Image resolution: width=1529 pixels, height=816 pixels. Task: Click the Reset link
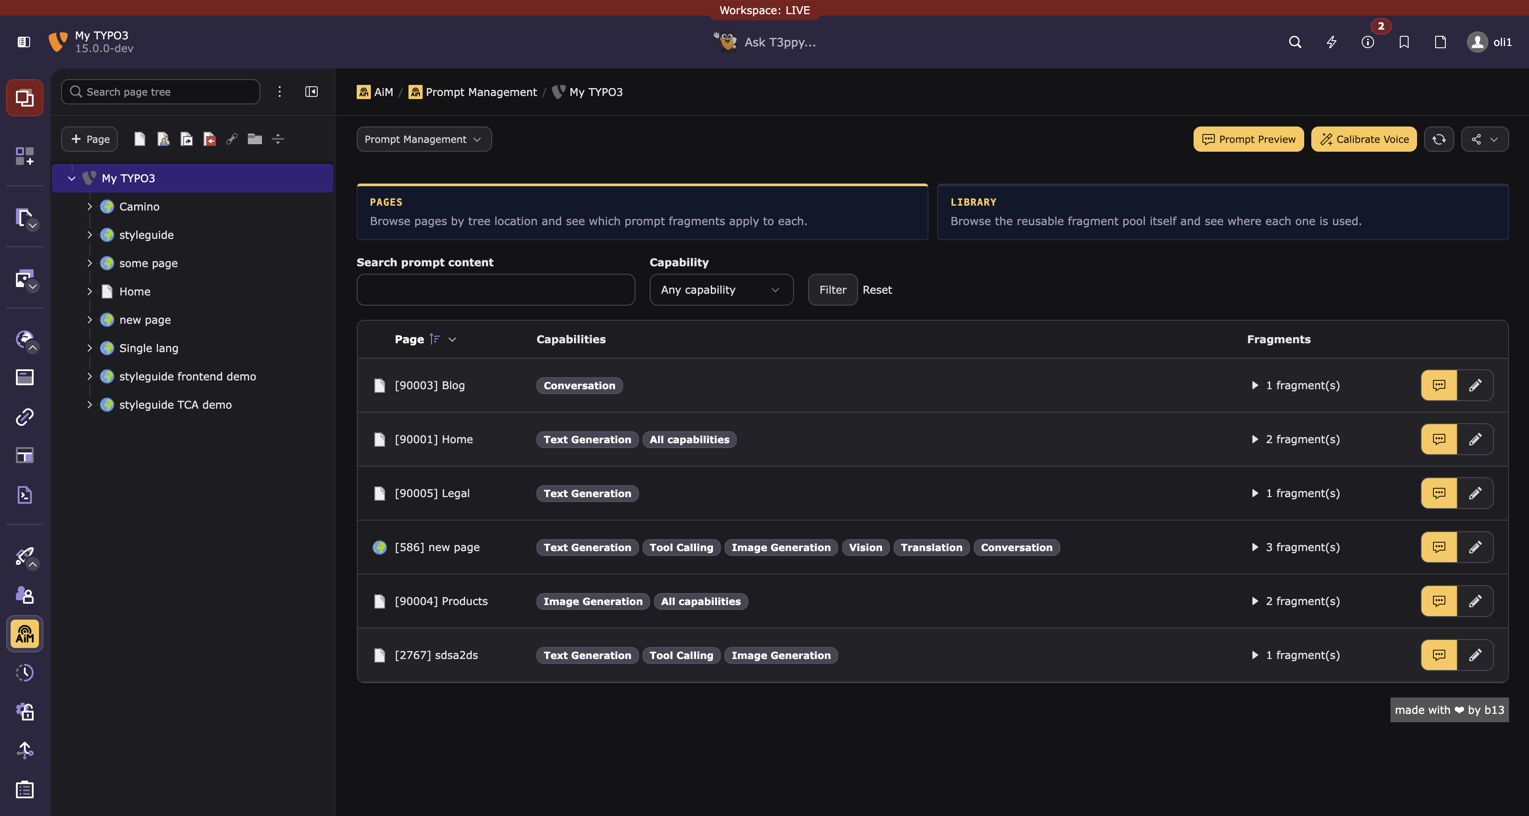pos(877,290)
